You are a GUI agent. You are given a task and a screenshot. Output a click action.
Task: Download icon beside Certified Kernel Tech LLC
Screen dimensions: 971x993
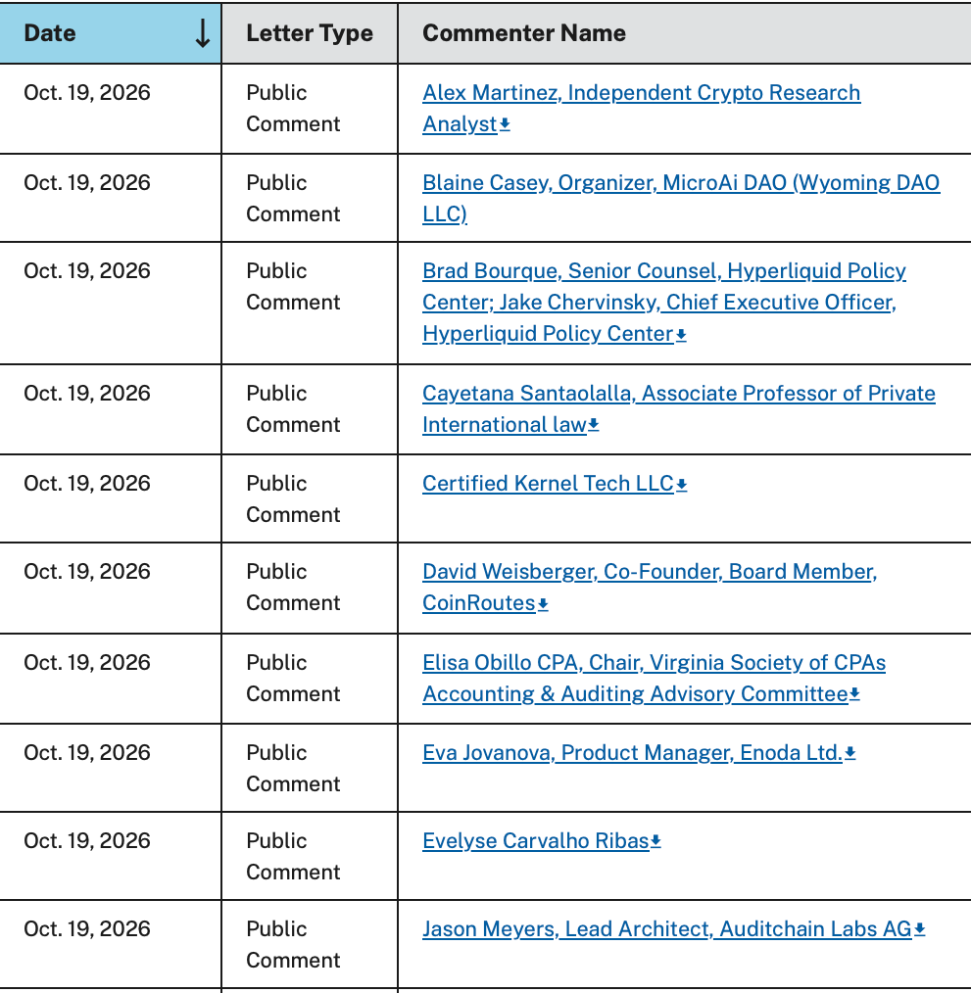tap(681, 485)
